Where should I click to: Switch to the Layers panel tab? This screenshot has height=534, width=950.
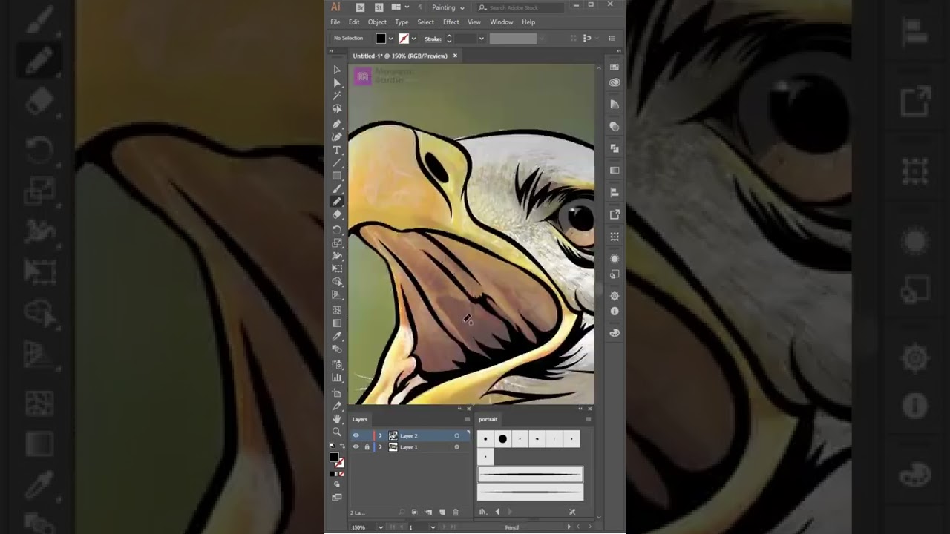360,419
